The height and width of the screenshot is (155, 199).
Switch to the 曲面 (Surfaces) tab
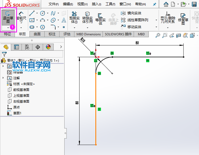37,34
